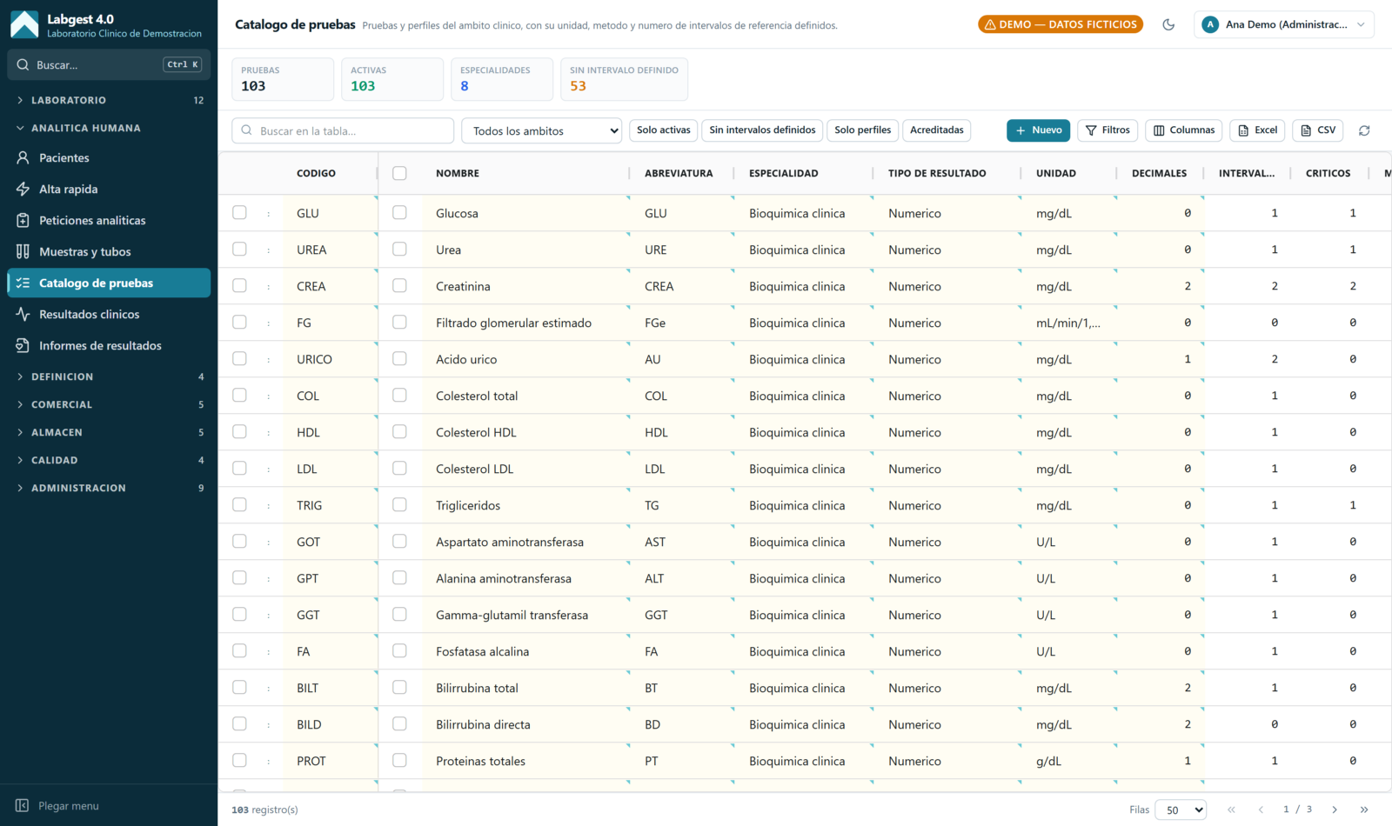Viewport: 1392px width, 826px height.
Task: Select the left checkbox for HDL row
Action: click(239, 431)
